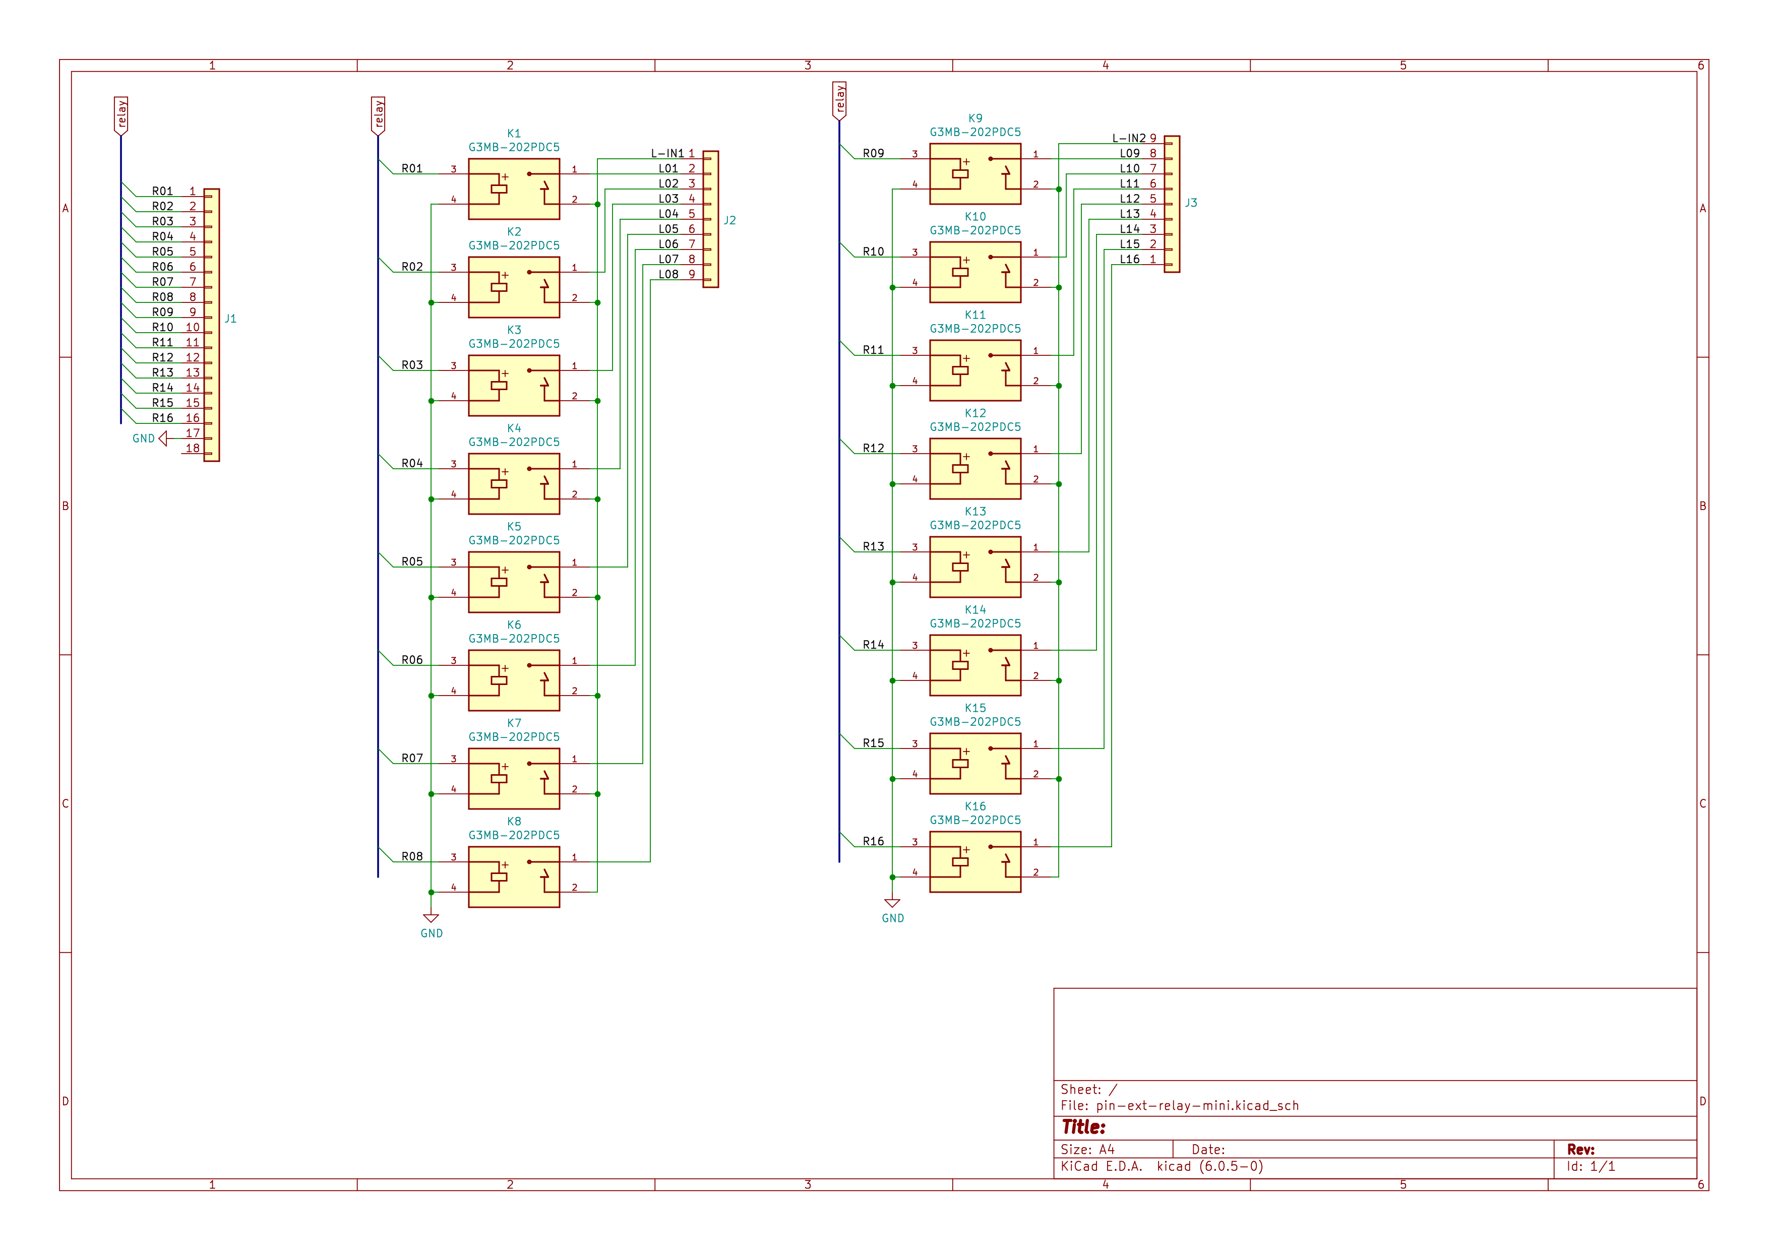Click GND power symbol below K16
The height and width of the screenshot is (1250, 1768).
click(x=892, y=904)
